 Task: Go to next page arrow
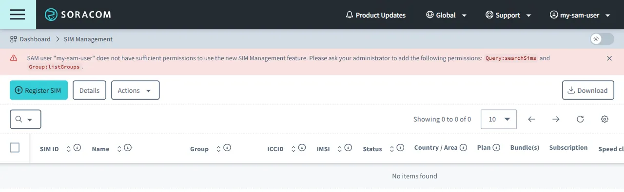point(556,119)
